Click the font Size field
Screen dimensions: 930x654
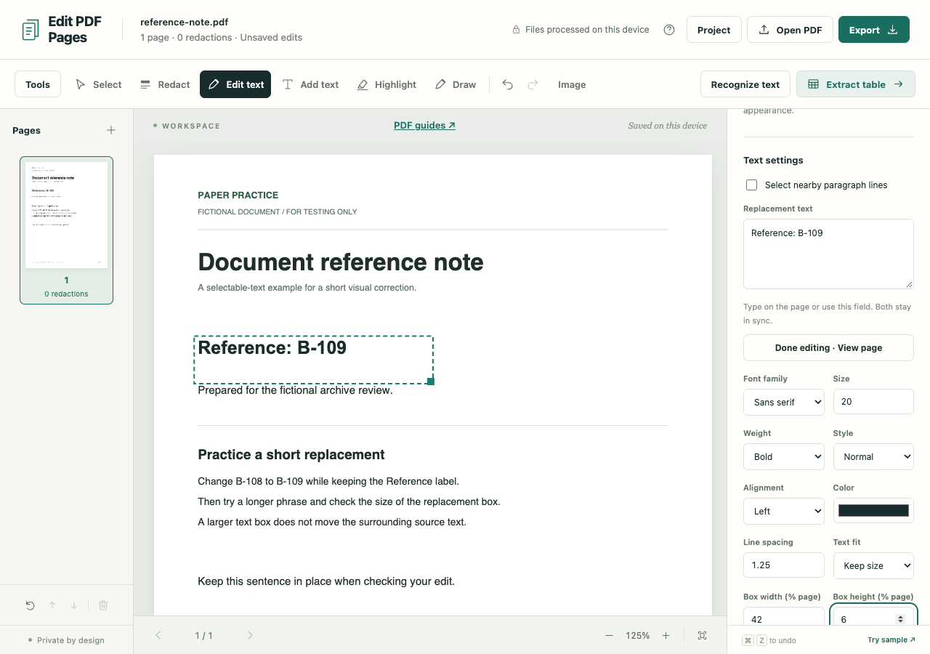pyautogui.click(x=873, y=402)
